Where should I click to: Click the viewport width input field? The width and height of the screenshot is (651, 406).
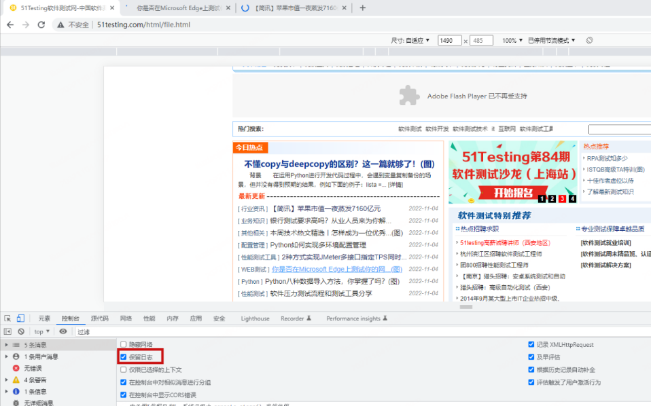[x=449, y=41]
